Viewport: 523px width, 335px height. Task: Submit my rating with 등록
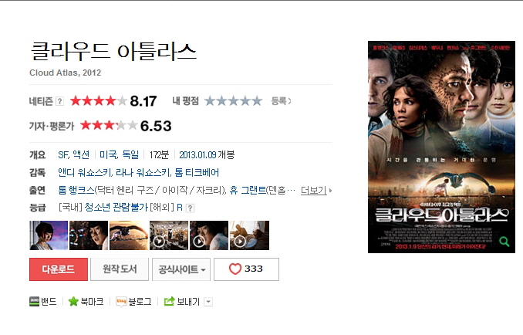click(281, 101)
